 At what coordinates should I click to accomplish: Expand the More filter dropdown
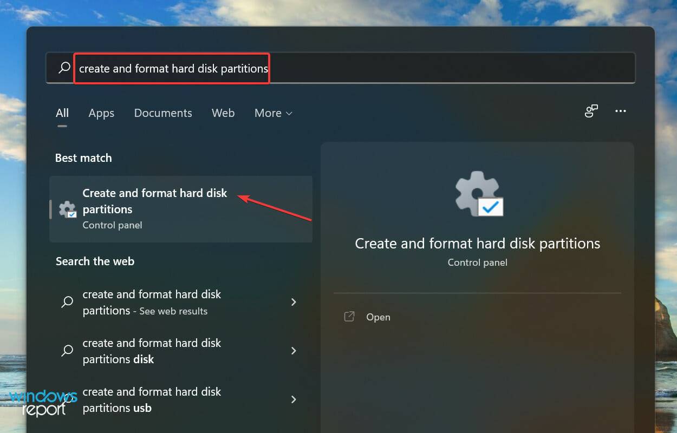click(x=273, y=113)
